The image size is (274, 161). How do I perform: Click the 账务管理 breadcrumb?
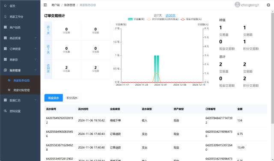(69, 5)
